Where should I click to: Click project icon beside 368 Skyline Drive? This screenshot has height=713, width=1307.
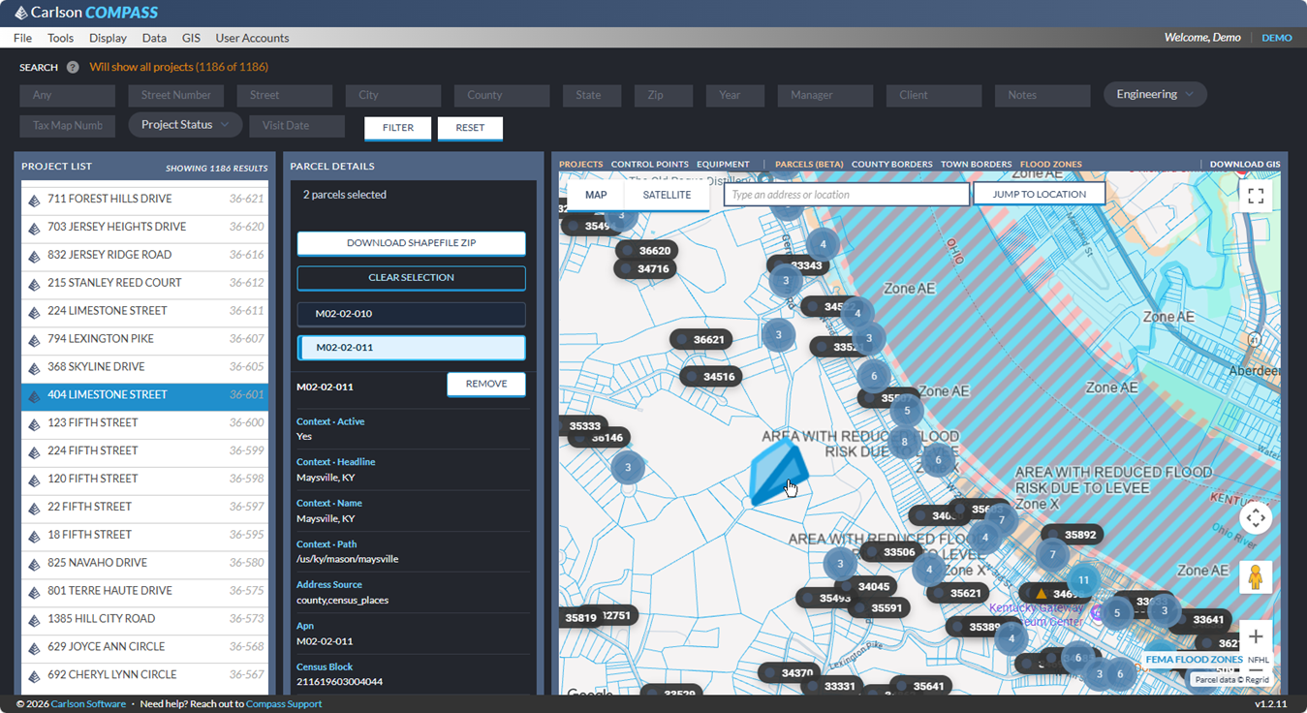pos(34,368)
